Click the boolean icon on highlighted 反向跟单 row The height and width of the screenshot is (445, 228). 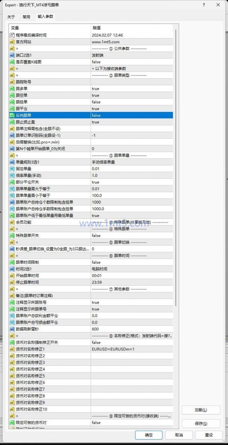click(x=12, y=115)
